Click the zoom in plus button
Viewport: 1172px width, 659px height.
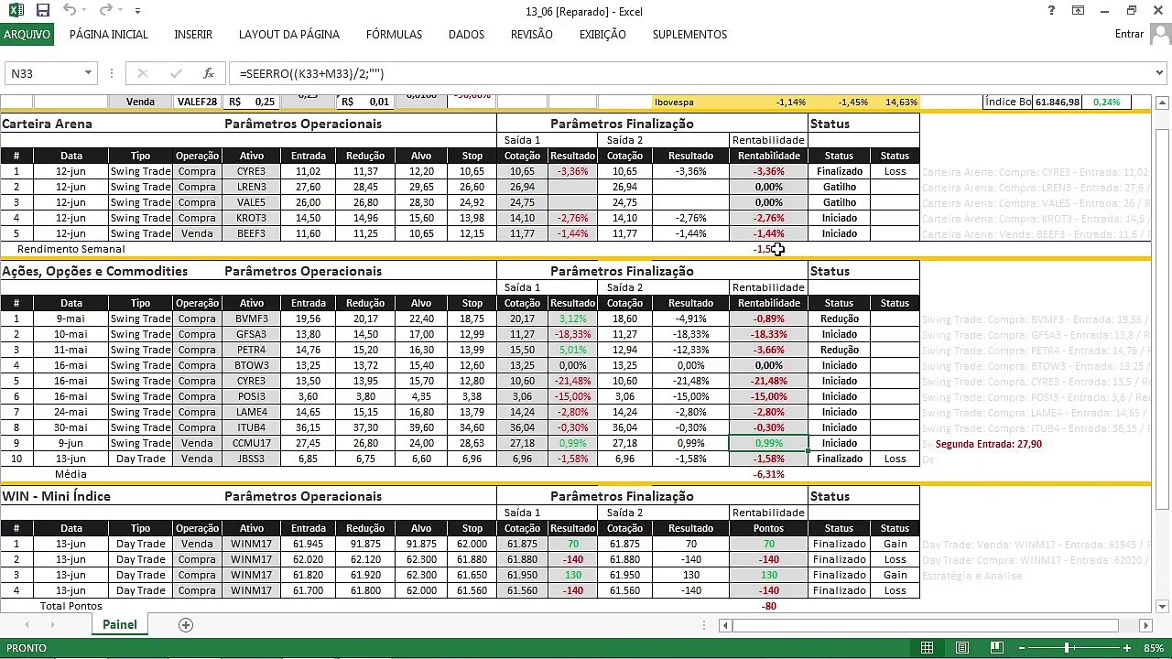(x=1128, y=648)
